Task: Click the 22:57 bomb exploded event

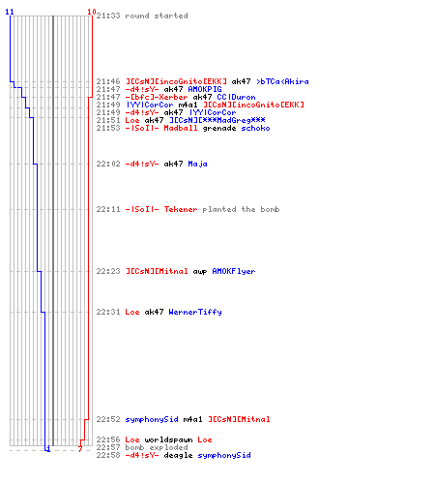Action: (x=142, y=447)
